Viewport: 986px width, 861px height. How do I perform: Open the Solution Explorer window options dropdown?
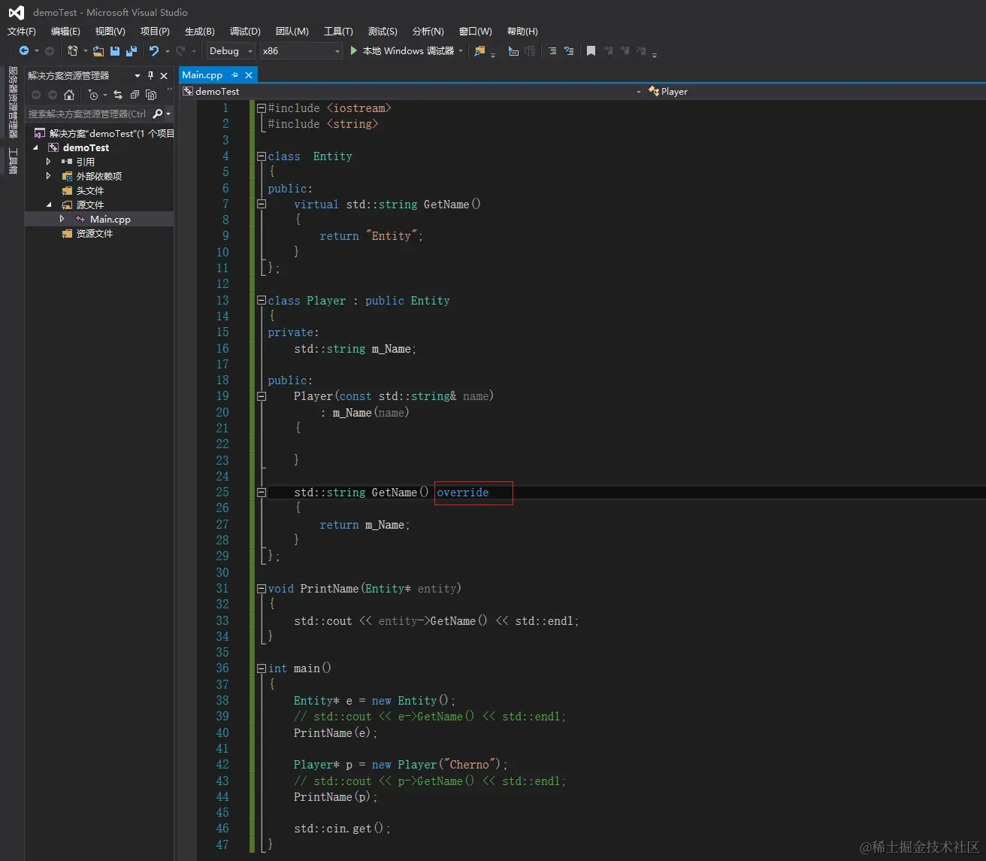tap(138, 75)
